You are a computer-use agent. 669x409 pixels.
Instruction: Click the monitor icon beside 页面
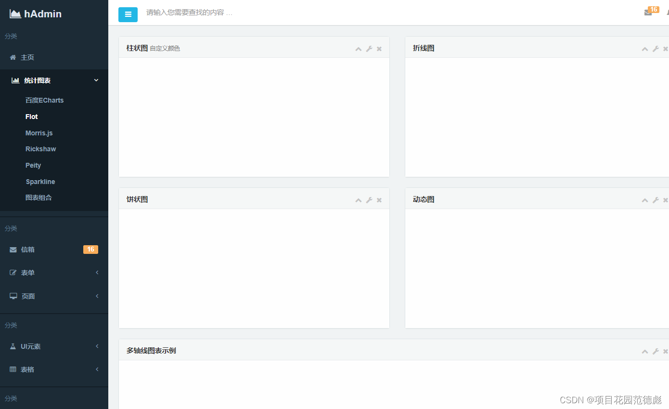(x=13, y=296)
